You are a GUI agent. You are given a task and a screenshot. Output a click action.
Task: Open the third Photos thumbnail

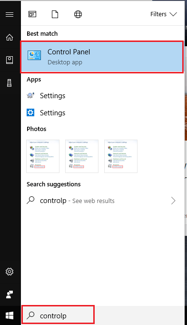tap(121, 156)
